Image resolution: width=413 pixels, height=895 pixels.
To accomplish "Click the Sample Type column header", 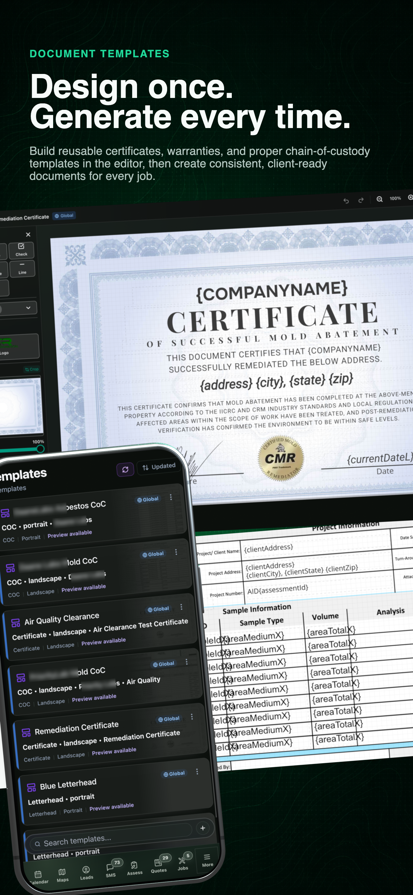I will click(x=262, y=622).
